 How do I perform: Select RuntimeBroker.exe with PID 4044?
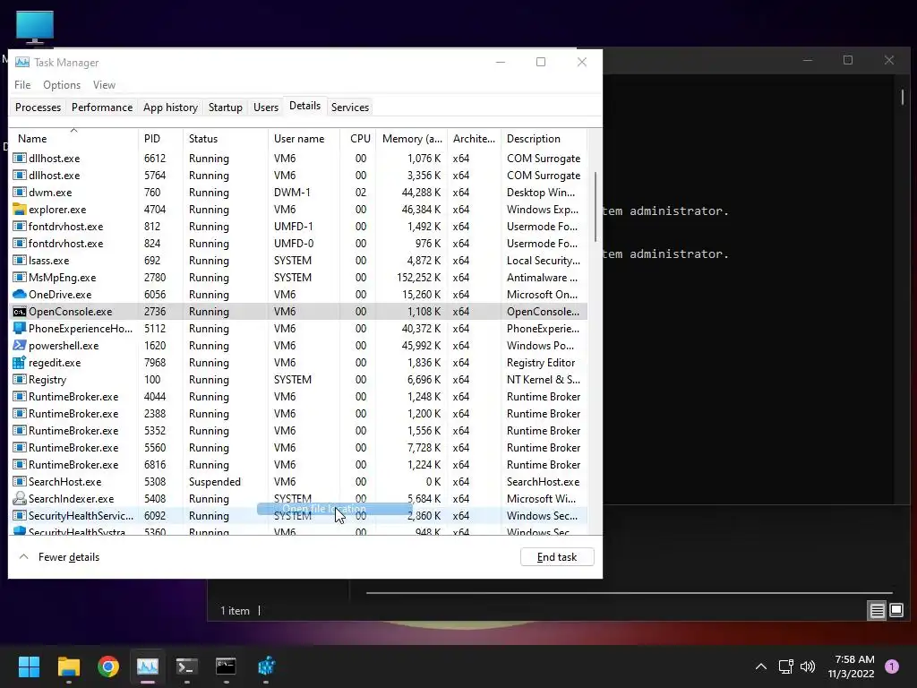[298, 397]
